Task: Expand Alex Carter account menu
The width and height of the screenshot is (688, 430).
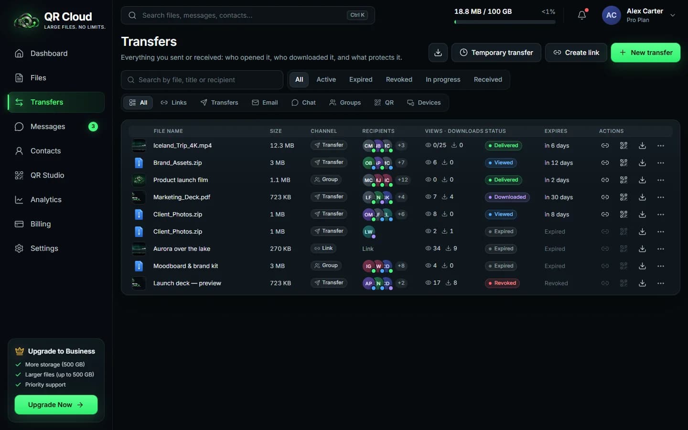Action: 639,15
